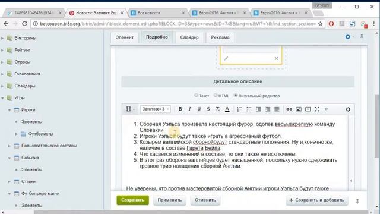Expand the Голосования tree node

[2, 74]
